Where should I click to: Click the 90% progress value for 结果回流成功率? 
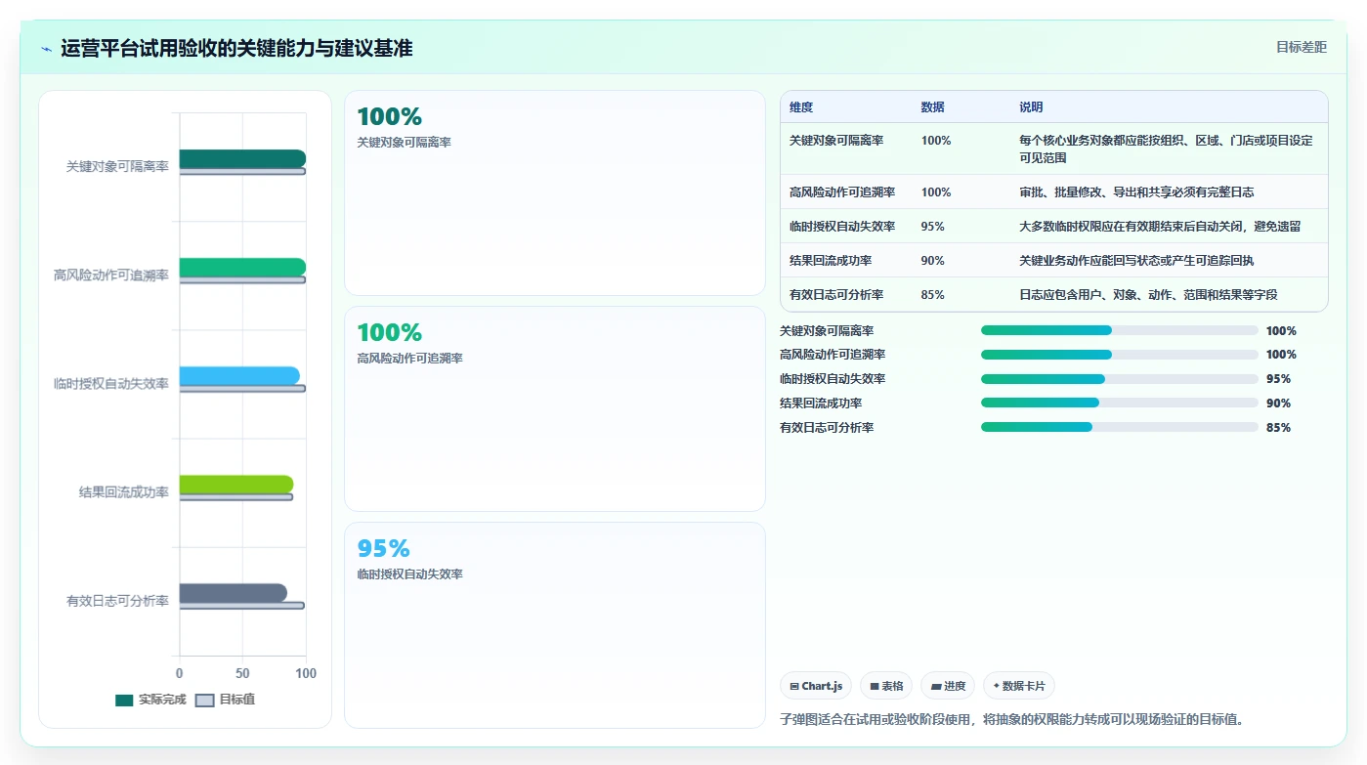point(1278,403)
